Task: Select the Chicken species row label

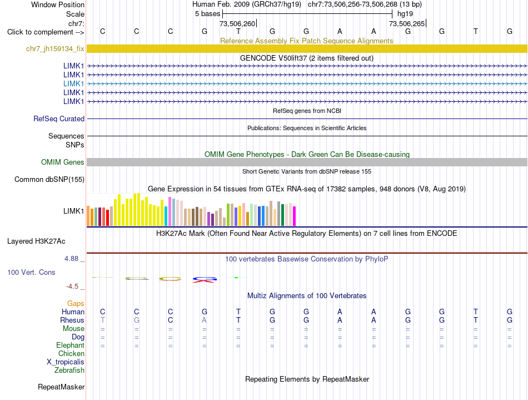Action: coord(71,353)
